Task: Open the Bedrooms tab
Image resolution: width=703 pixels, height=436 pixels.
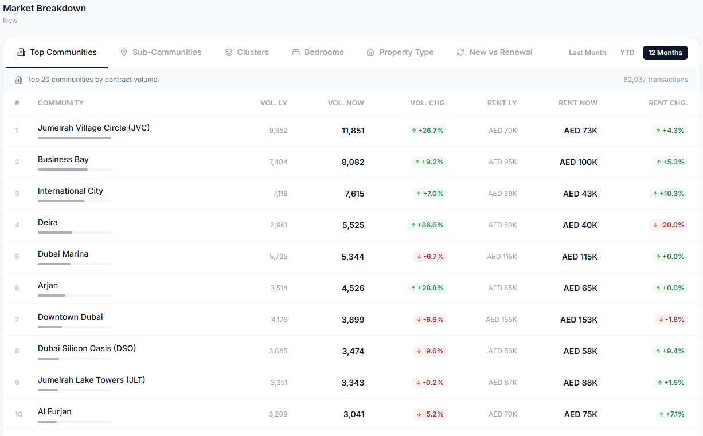Action: pyautogui.click(x=318, y=52)
